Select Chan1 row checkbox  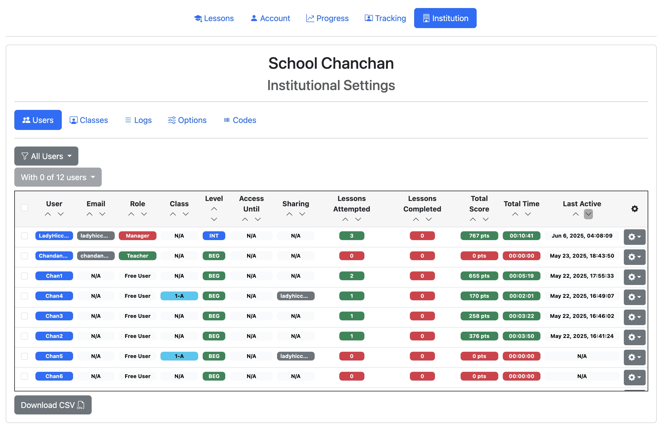click(24, 276)
